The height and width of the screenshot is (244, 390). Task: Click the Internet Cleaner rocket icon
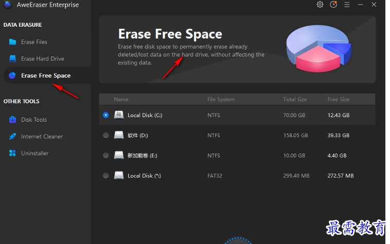[12, 137]
